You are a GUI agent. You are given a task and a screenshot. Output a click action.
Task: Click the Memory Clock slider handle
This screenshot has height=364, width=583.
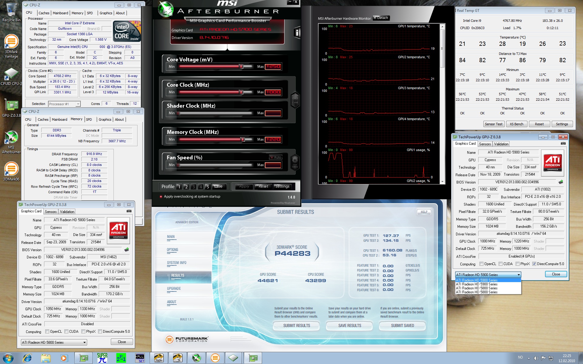(x=243, y=140)
